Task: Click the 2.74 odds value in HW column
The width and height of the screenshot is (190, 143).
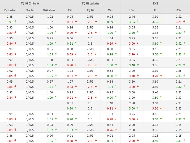Action: click(132, 17)
